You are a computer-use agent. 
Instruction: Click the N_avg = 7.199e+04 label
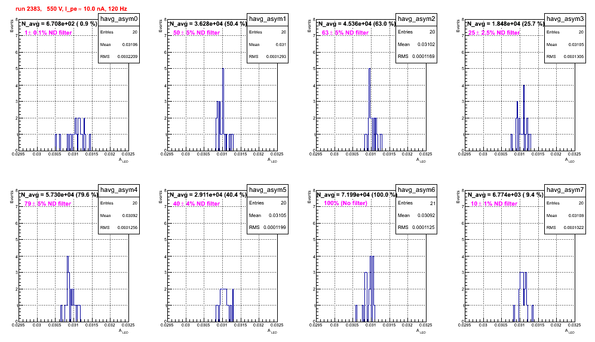356,194
